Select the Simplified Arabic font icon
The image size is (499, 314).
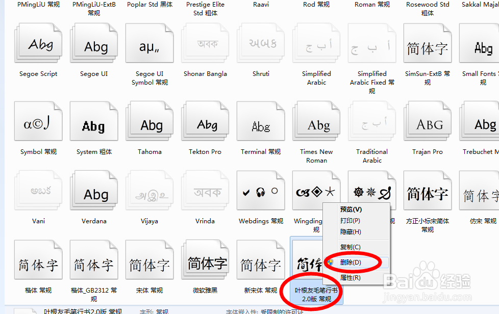pos(316,43)
